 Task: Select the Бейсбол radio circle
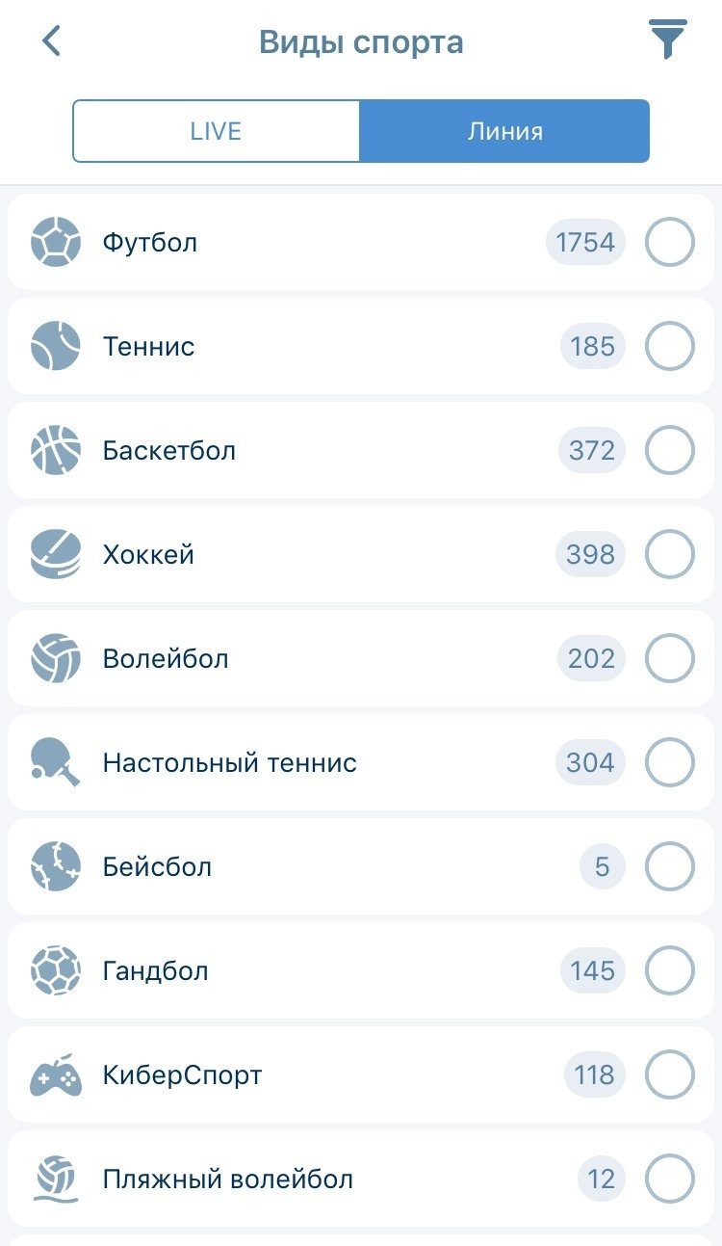coord(669,866)
